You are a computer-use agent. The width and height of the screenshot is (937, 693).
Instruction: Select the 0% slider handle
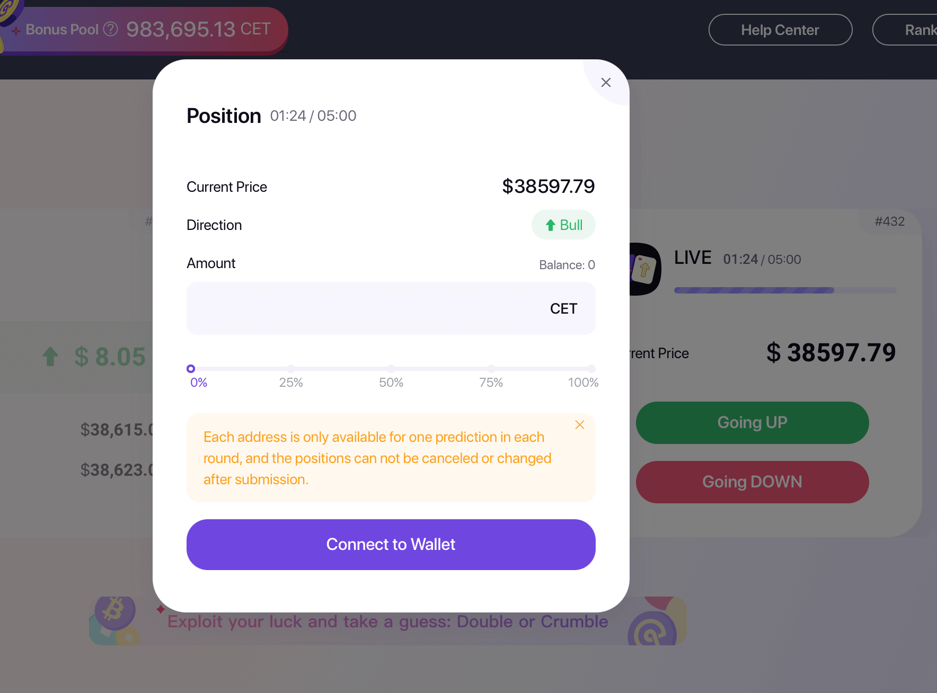tap(191, 368)
